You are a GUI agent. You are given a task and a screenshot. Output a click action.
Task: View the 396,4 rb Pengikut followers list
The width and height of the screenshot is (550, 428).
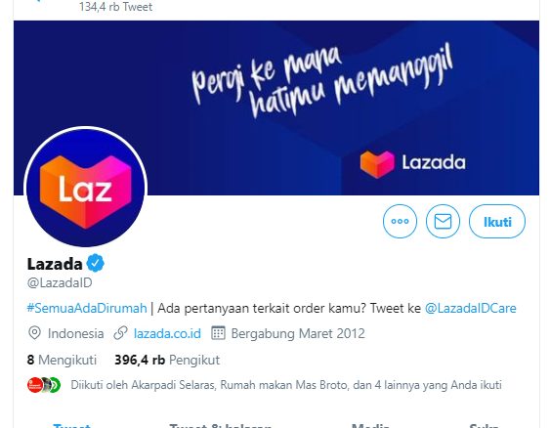(x=167, y=360)
